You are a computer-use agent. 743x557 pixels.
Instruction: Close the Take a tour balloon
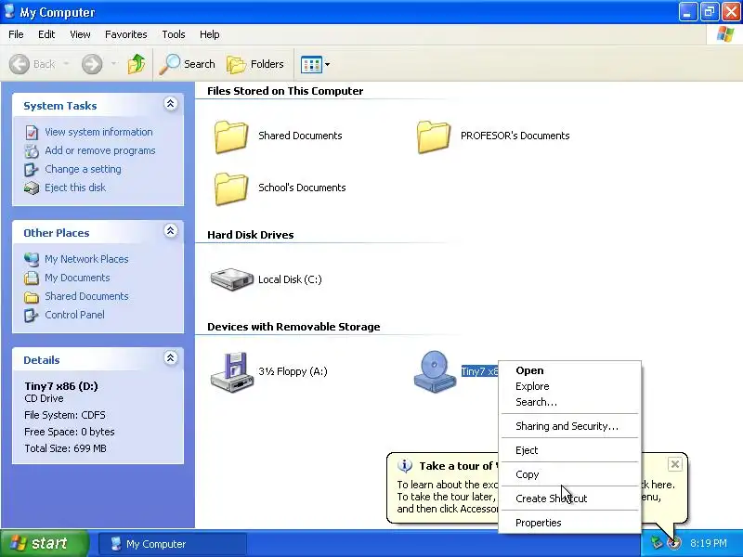[x=675, y=464]
